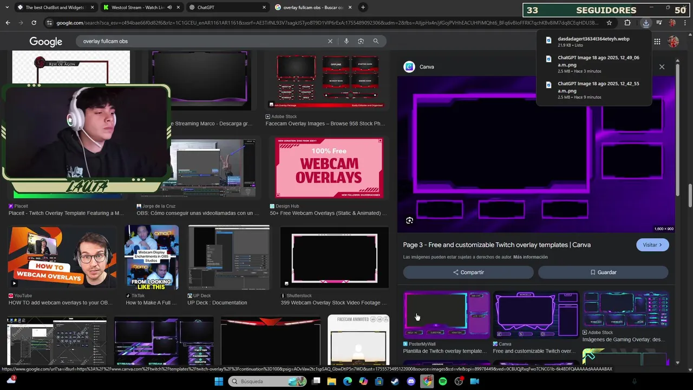Image resolution: width=693 pixels, height=390 pixels.
Task: Open Steam from taskbar
Action: point(395,381)
